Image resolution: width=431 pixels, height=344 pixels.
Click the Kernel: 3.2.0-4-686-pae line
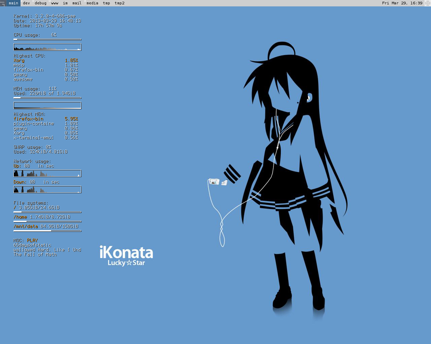[x=44, y=16]
